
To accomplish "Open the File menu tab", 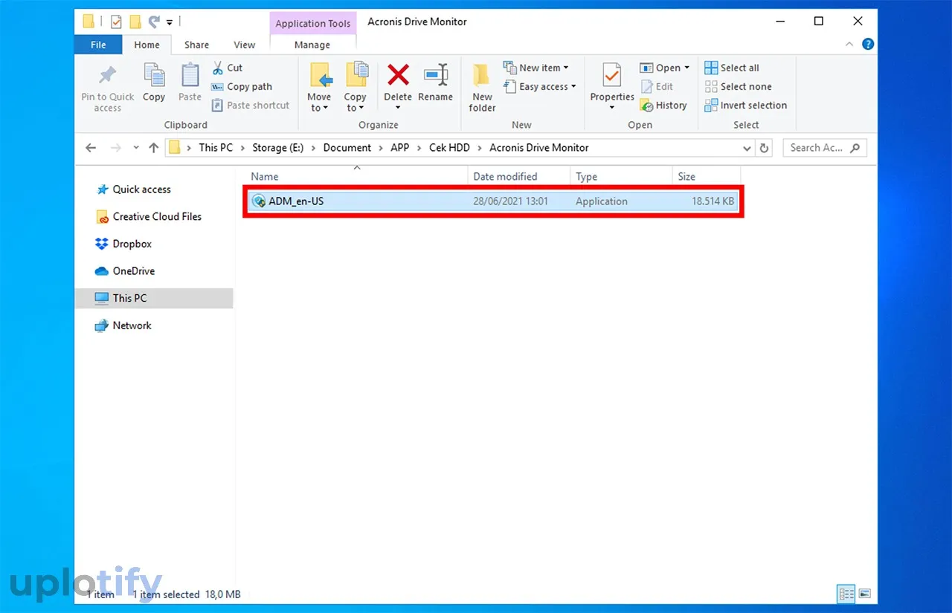I will point(98,45).
